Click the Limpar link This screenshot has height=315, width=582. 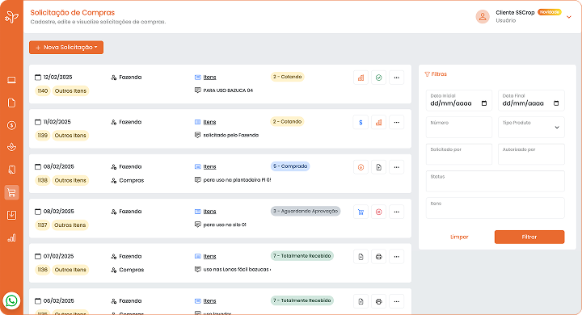pyautogui.click(x=459, y=237)
